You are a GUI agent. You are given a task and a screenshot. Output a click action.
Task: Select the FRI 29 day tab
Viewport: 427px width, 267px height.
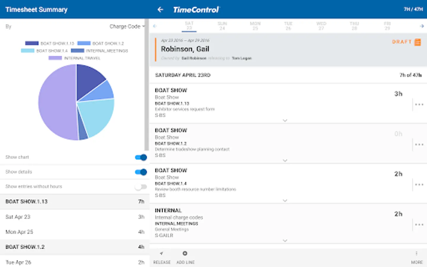[387, 26]
